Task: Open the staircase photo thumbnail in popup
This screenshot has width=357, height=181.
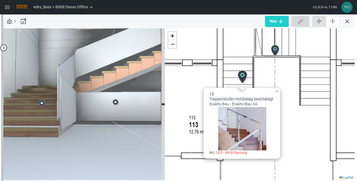Action: [242, 128]
